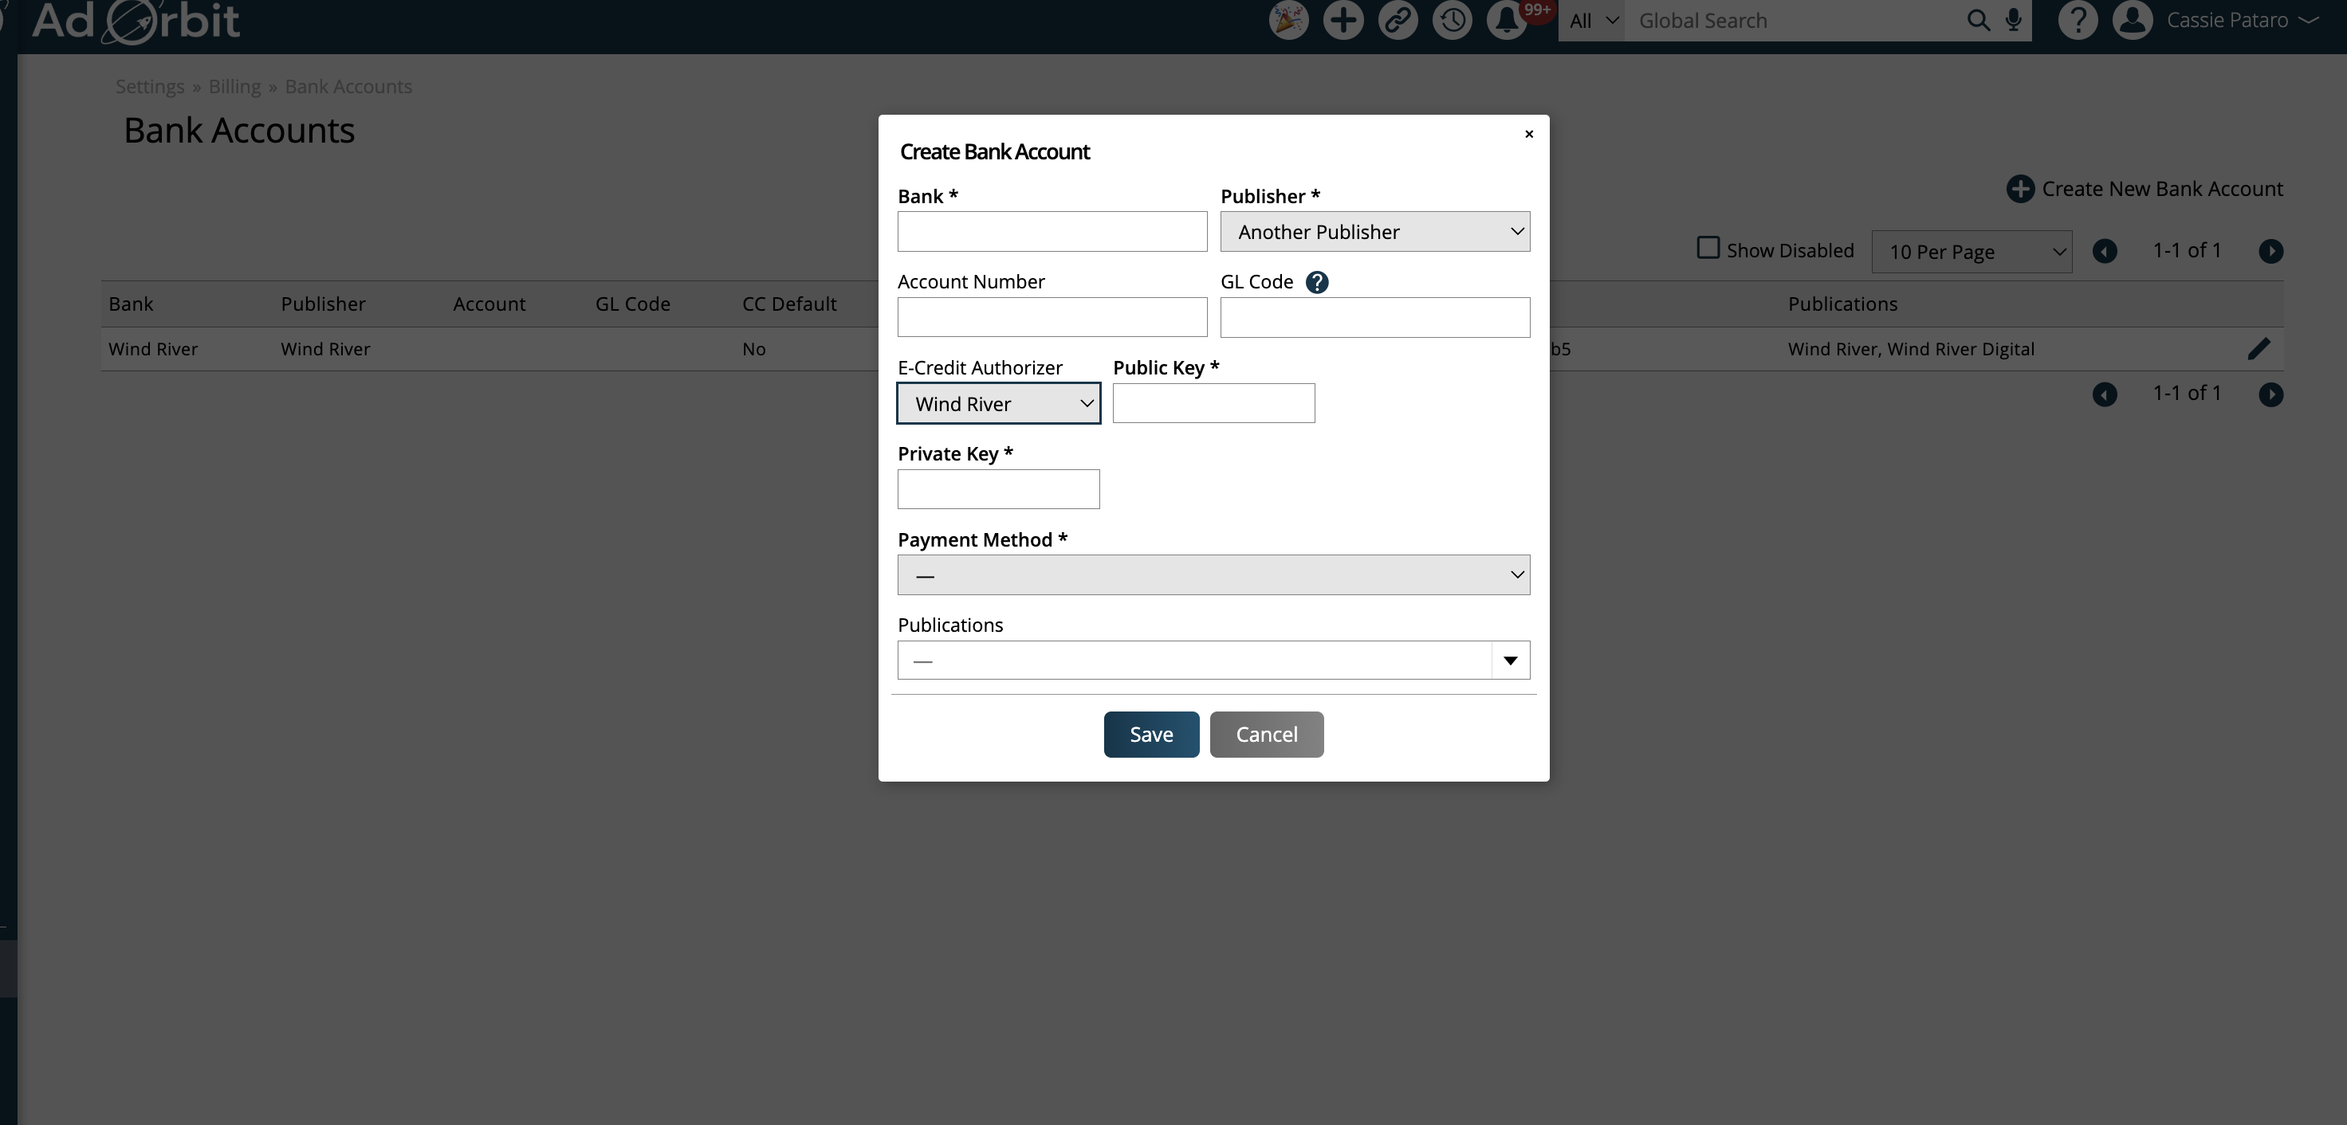Click the Save button in modal
This screenshot has height=1125, width=2347.
[1151, 733]
